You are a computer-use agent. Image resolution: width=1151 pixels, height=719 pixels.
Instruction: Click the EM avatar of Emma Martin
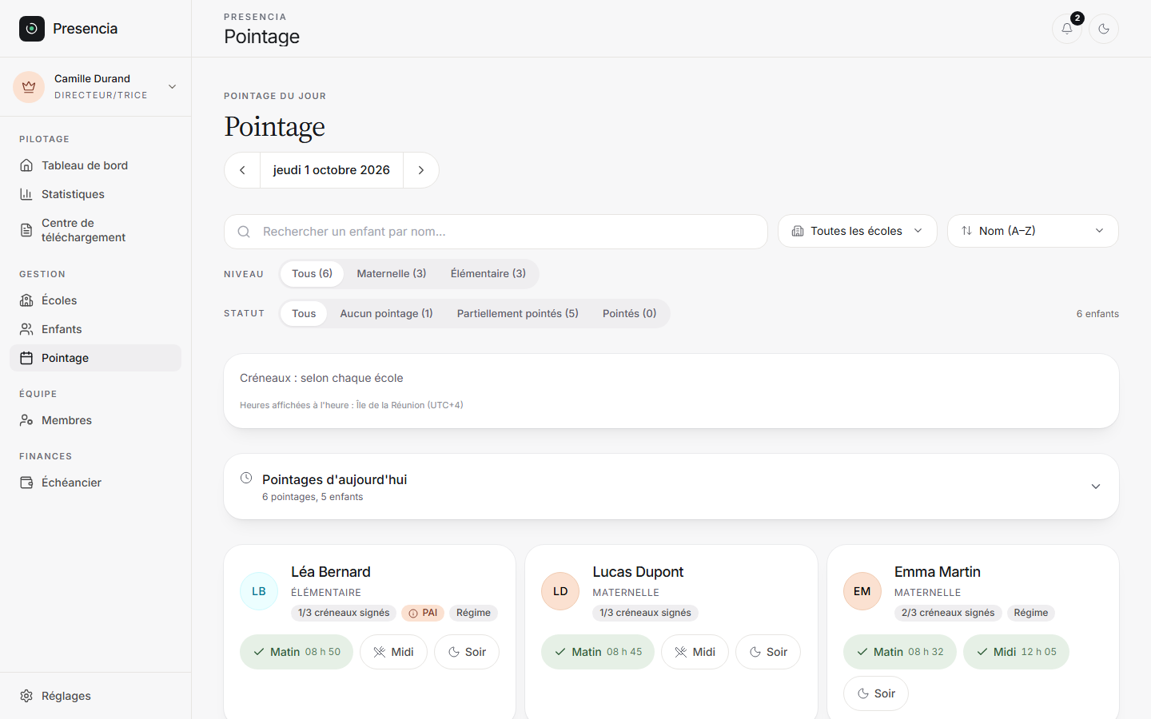point(862,591)
